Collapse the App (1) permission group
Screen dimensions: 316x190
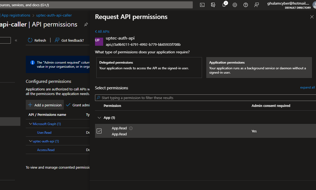pos(99,118)
